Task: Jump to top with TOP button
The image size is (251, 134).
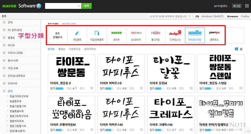Action: click(248, 131)
